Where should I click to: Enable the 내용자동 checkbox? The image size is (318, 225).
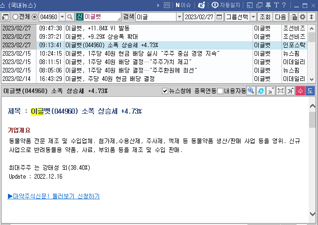click(x=220, y=91)
